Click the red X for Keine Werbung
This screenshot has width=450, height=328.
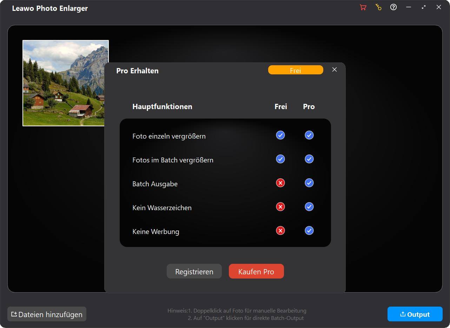[280, 230]
